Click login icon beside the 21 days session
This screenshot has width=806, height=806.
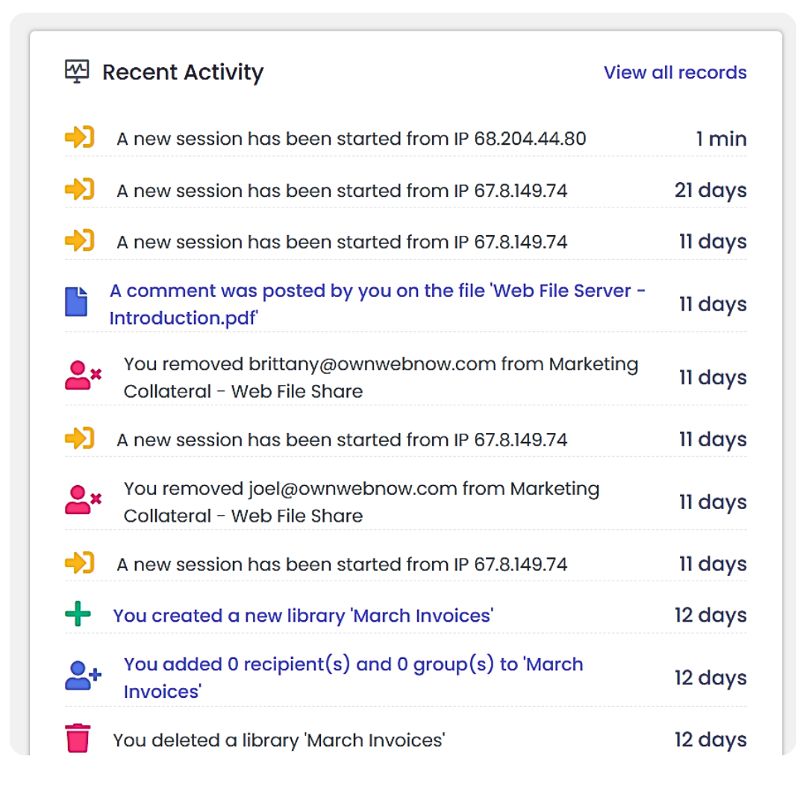79,190
